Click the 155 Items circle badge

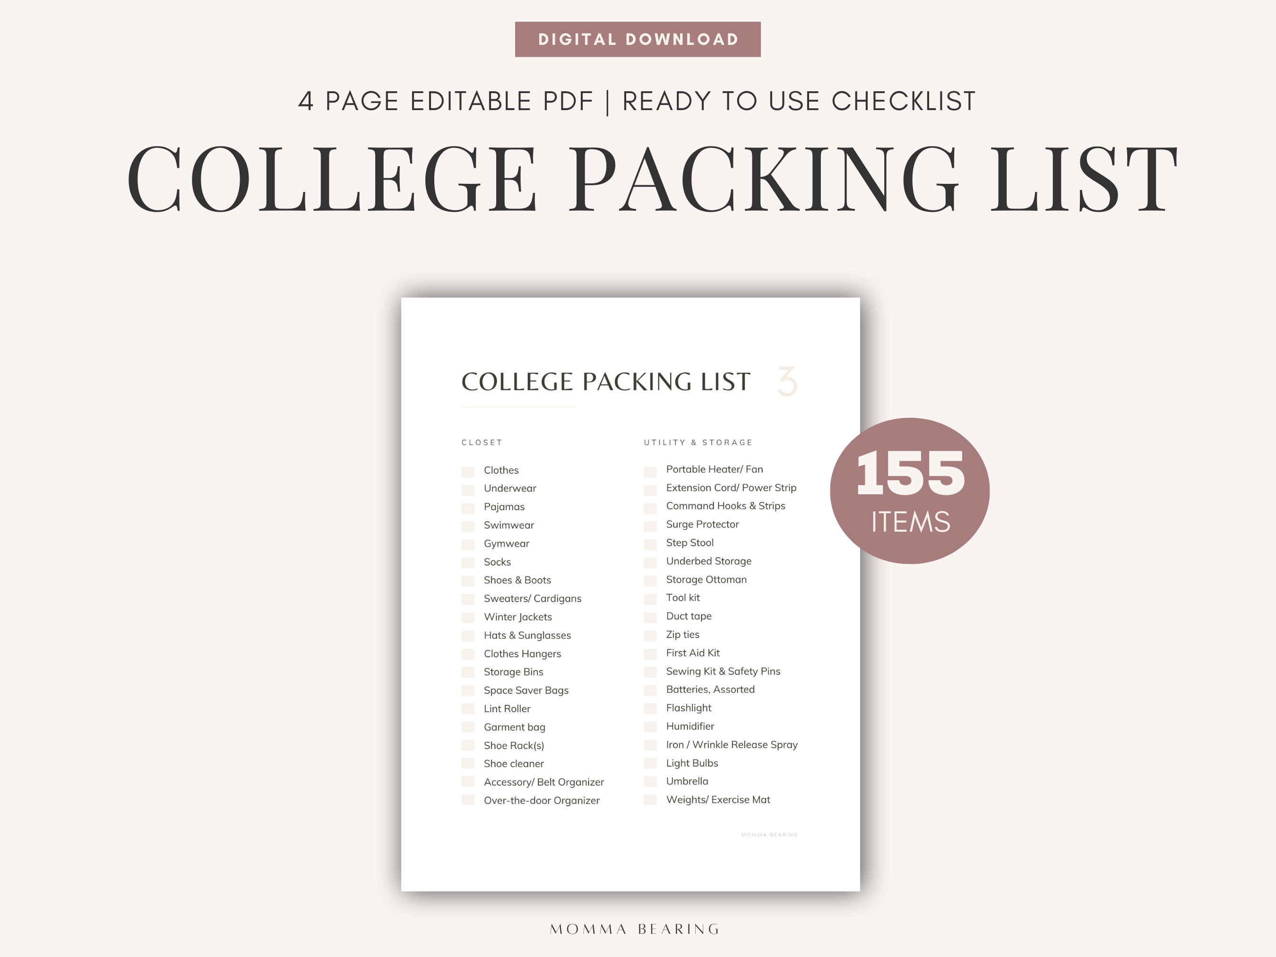tap(910, 491)
